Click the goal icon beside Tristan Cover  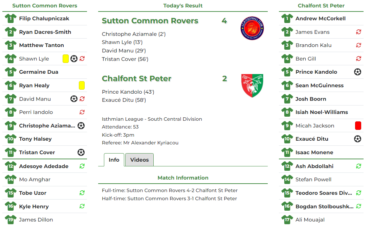click(x=81, y=152)
